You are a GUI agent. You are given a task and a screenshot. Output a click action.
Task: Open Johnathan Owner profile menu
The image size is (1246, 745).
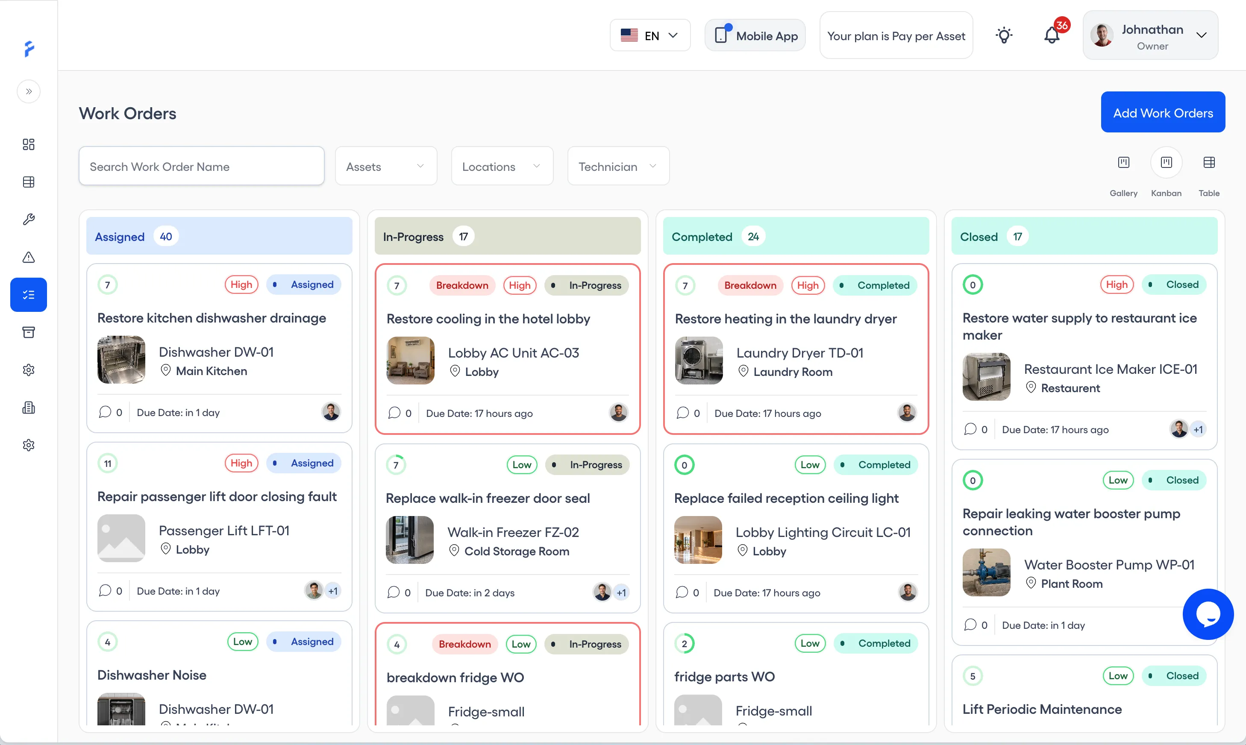1151,35
